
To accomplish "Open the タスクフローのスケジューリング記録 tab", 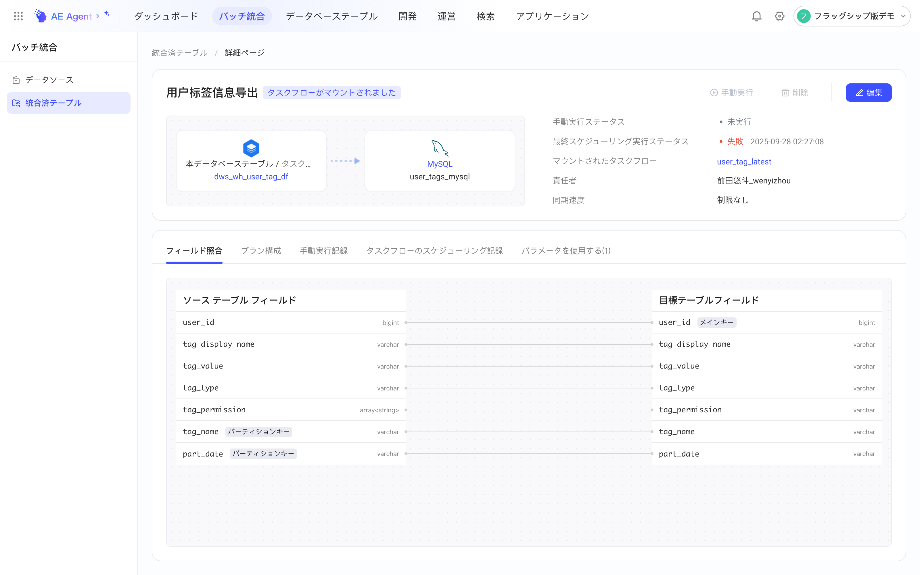I will 434,251.
